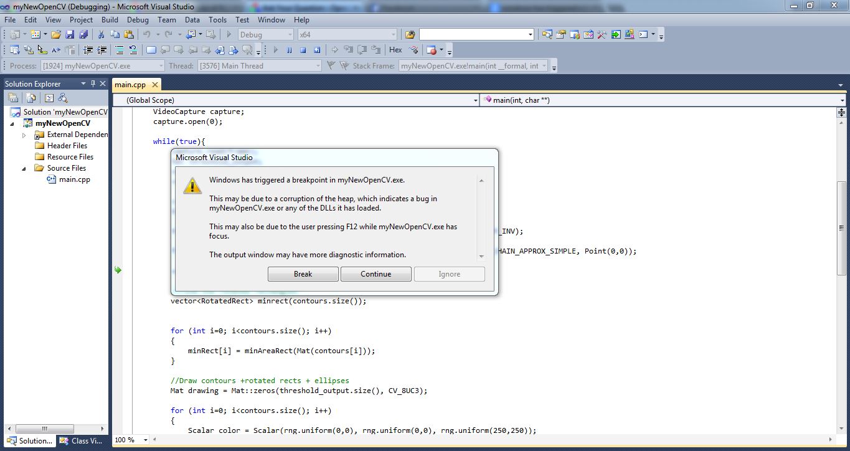Screen dimensions: 850x451
Task: Open the 100 % zoom dropdown
Action: coord(145,440)
